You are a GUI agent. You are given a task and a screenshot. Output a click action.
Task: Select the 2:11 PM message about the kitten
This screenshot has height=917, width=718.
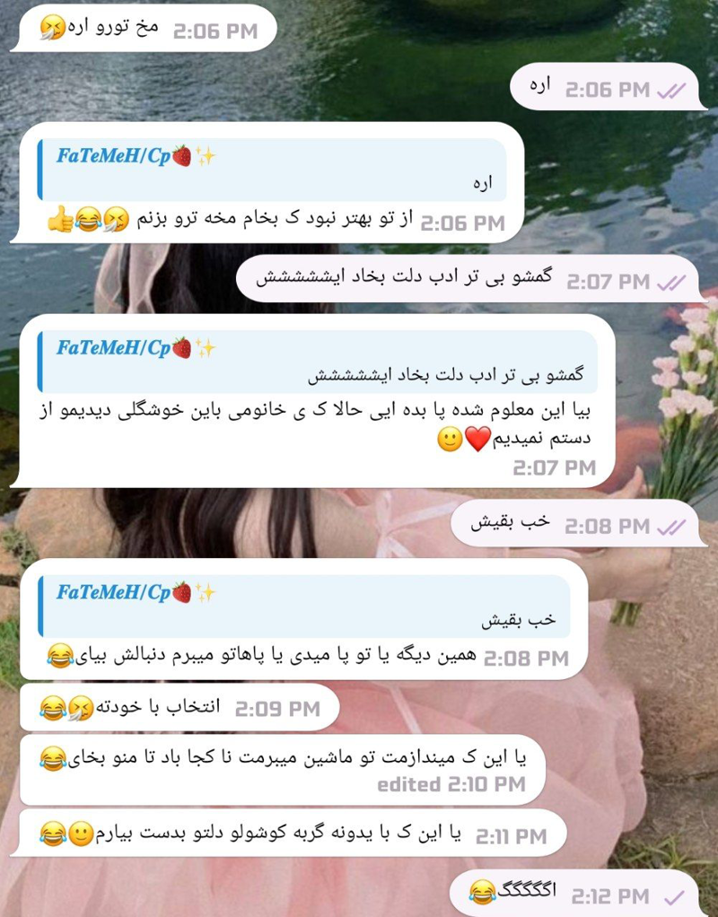[293, 834]
